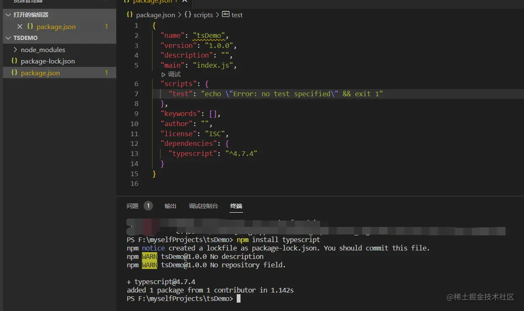
Task: Click the "author" key
Action: point(177,124)
